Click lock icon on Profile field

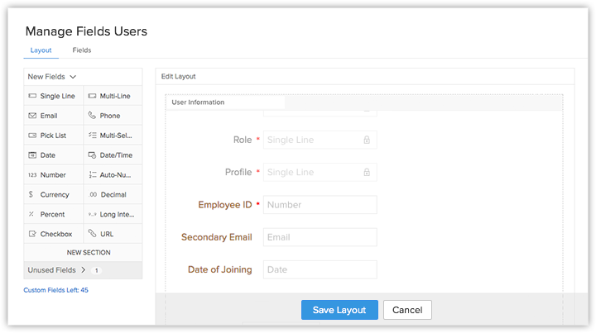(367, 173)
